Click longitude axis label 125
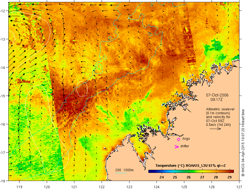 click(184, 187)
